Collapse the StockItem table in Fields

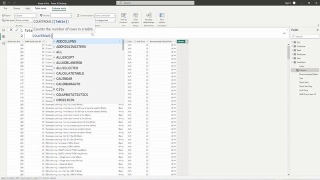tap(292, 62)
